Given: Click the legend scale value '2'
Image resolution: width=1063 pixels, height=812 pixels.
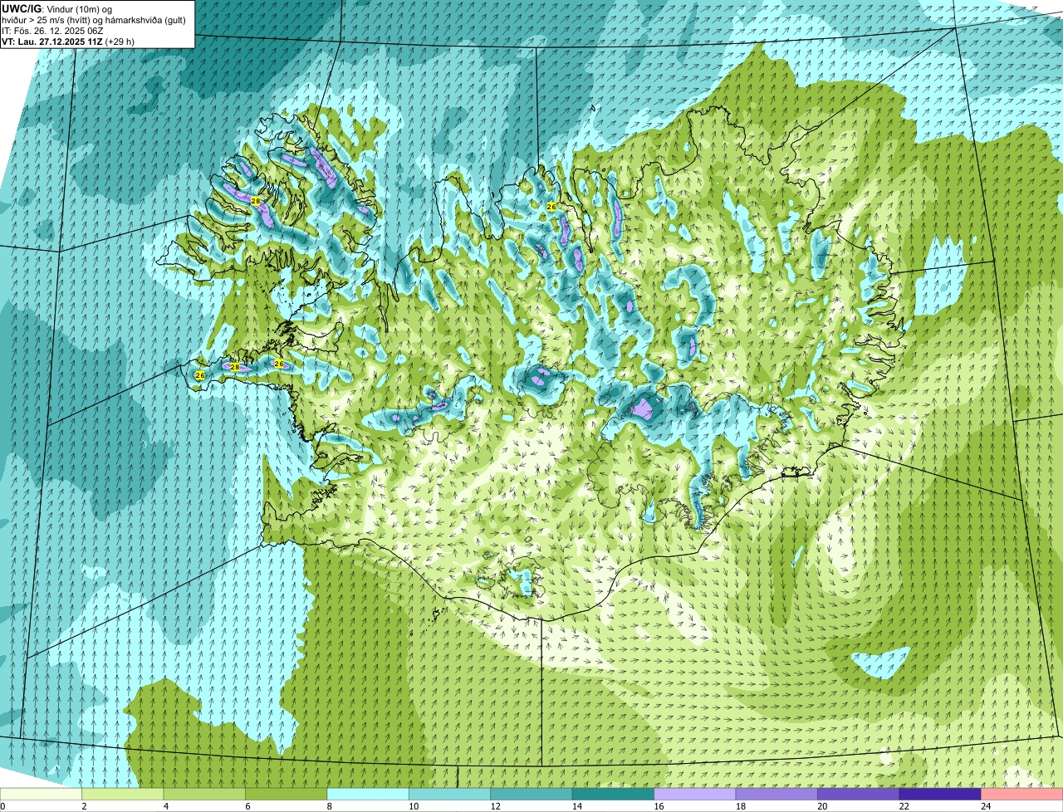Looking at the screenshot, I should tap(84, 806).
